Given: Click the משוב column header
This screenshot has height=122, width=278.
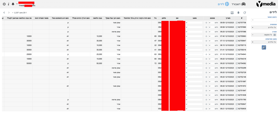Looking at the screenshot, I should 194,18.
